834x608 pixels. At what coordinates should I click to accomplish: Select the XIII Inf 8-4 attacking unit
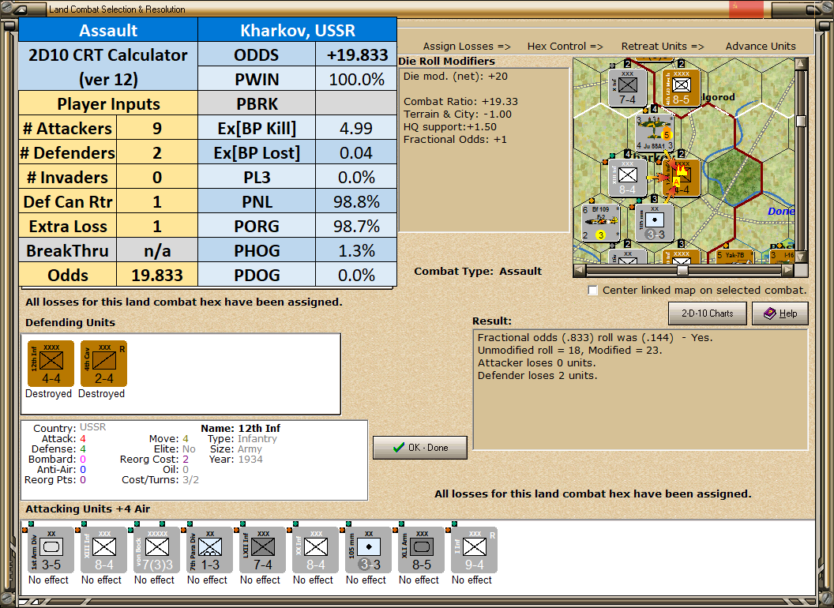coord(103,550)
